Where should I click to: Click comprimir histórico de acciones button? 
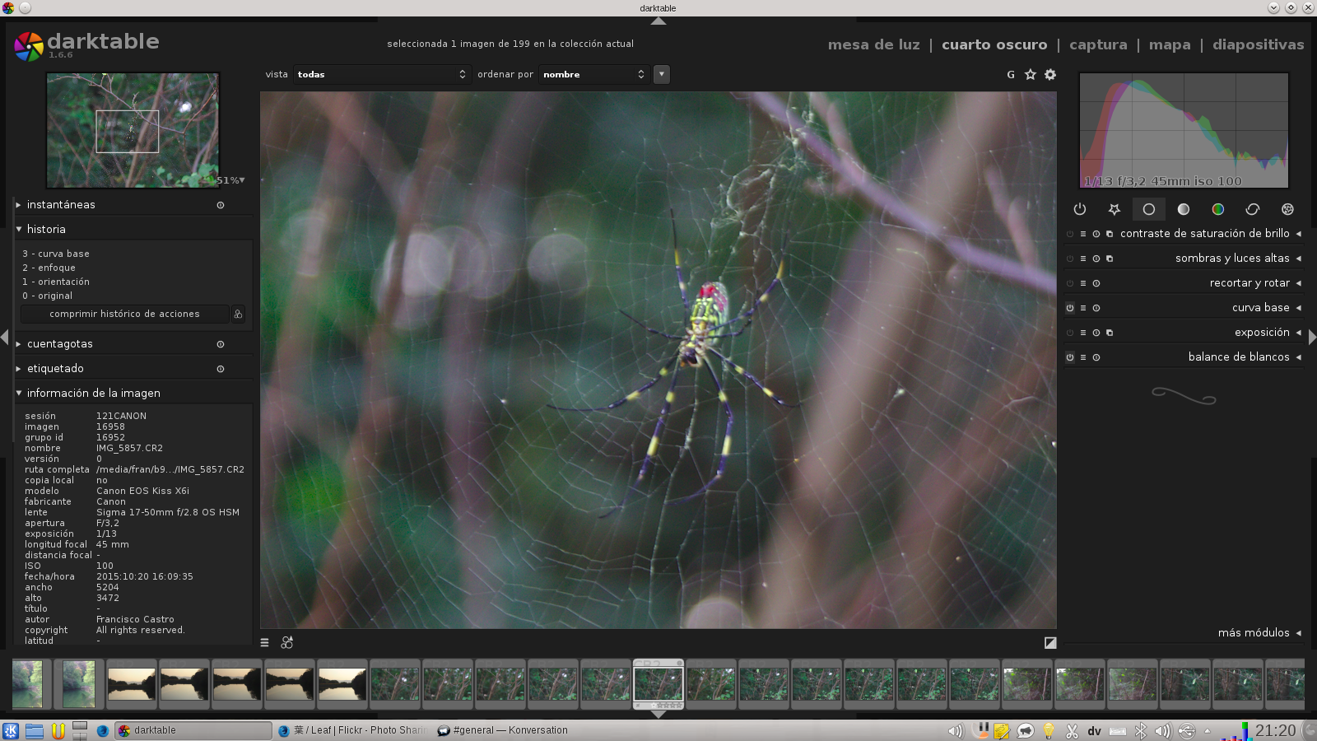coord(124,314)
